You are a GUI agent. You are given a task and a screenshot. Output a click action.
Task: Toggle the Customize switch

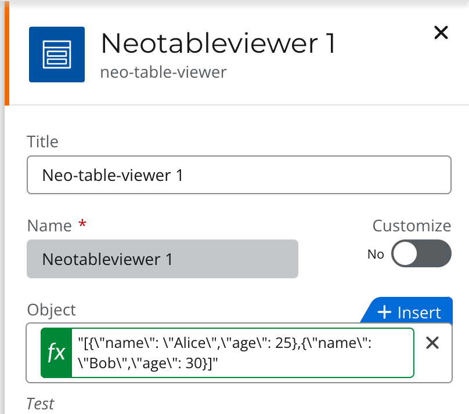tap(421, 254)
